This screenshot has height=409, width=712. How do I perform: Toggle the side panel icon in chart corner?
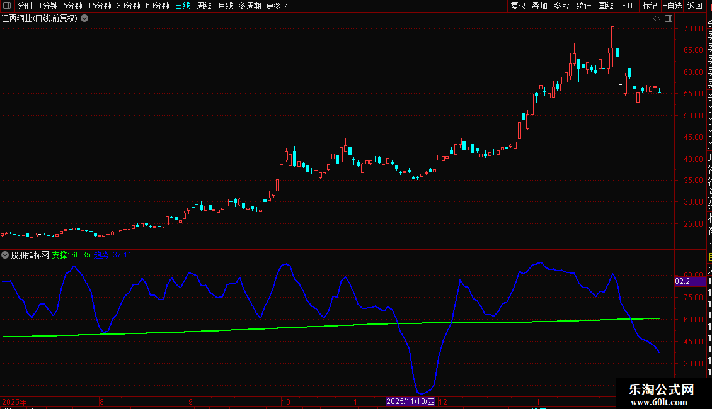669,19
